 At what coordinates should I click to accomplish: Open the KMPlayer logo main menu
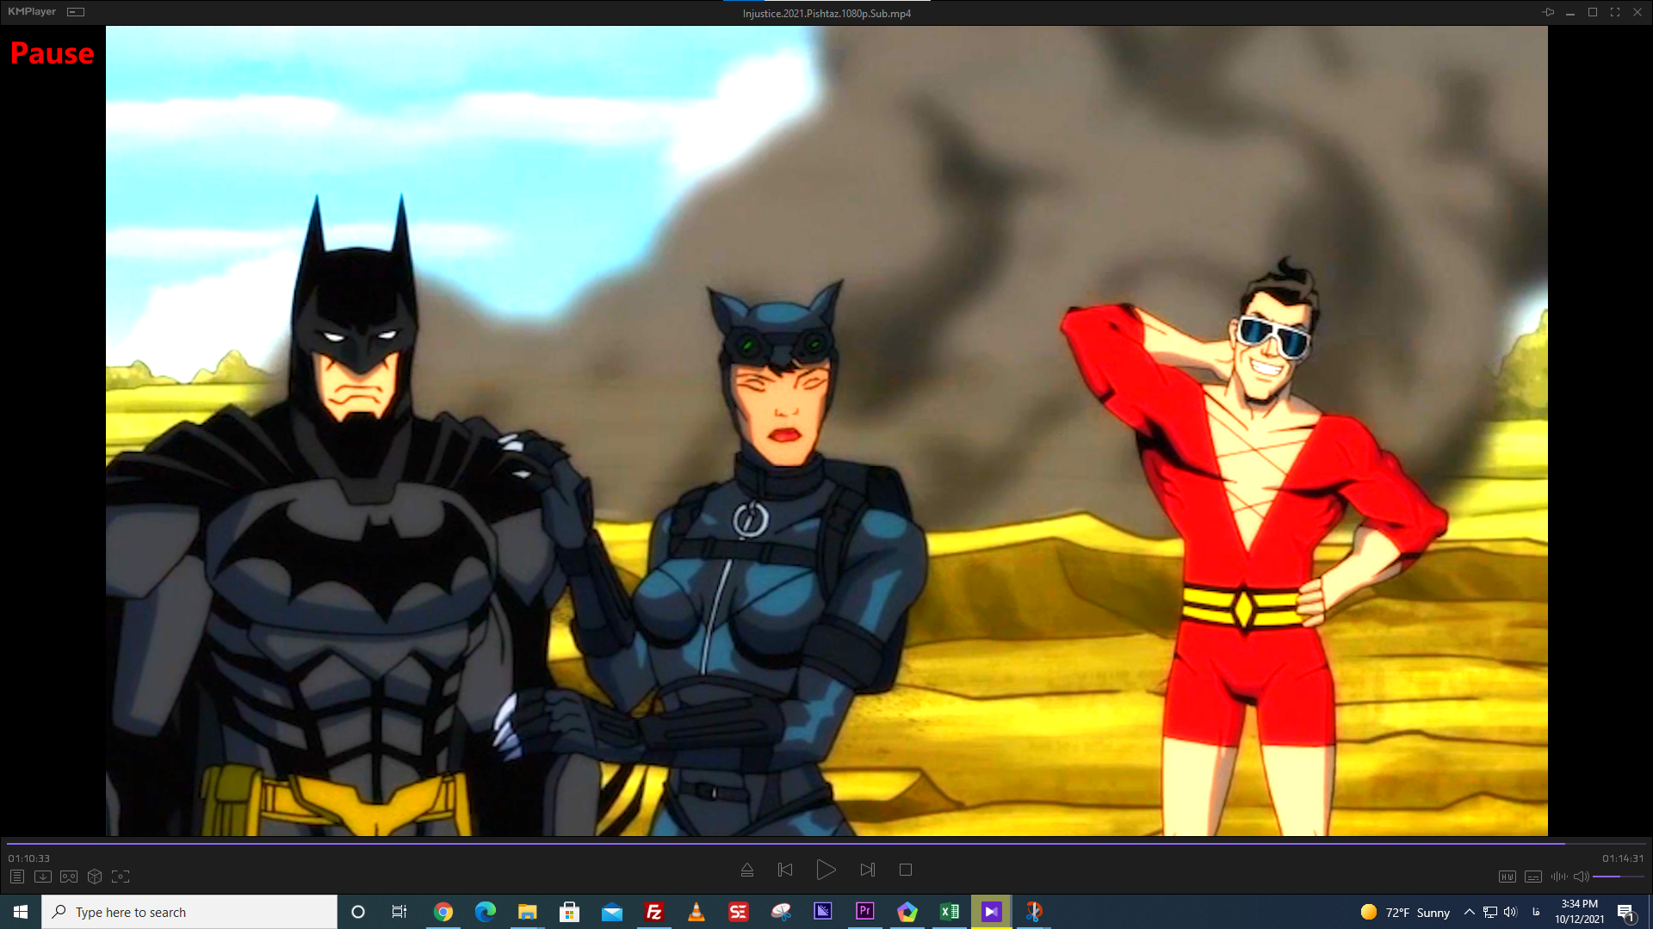(x=32, y=12)
